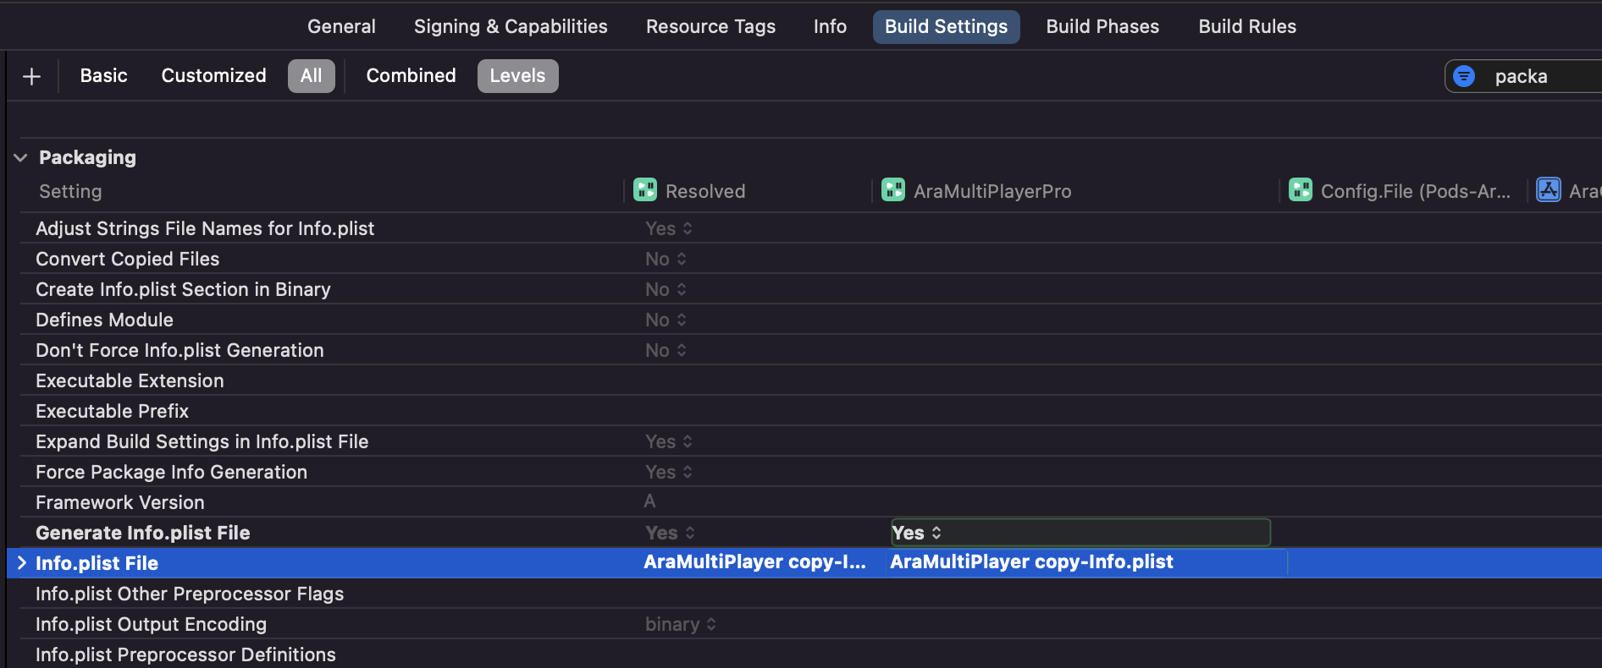Select the Build Settings tab
1602x668 pixels.
pyautogui.click(x=946, y=26)
